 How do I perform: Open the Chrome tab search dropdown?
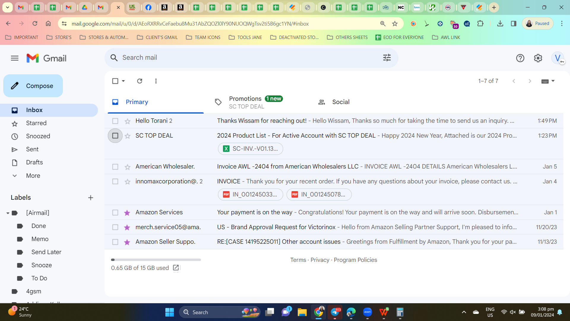pos(7,7)
